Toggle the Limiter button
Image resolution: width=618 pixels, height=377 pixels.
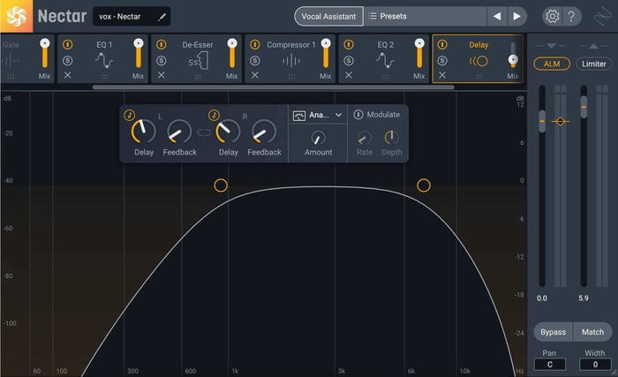pyautogui.click(x=594, y=64)
